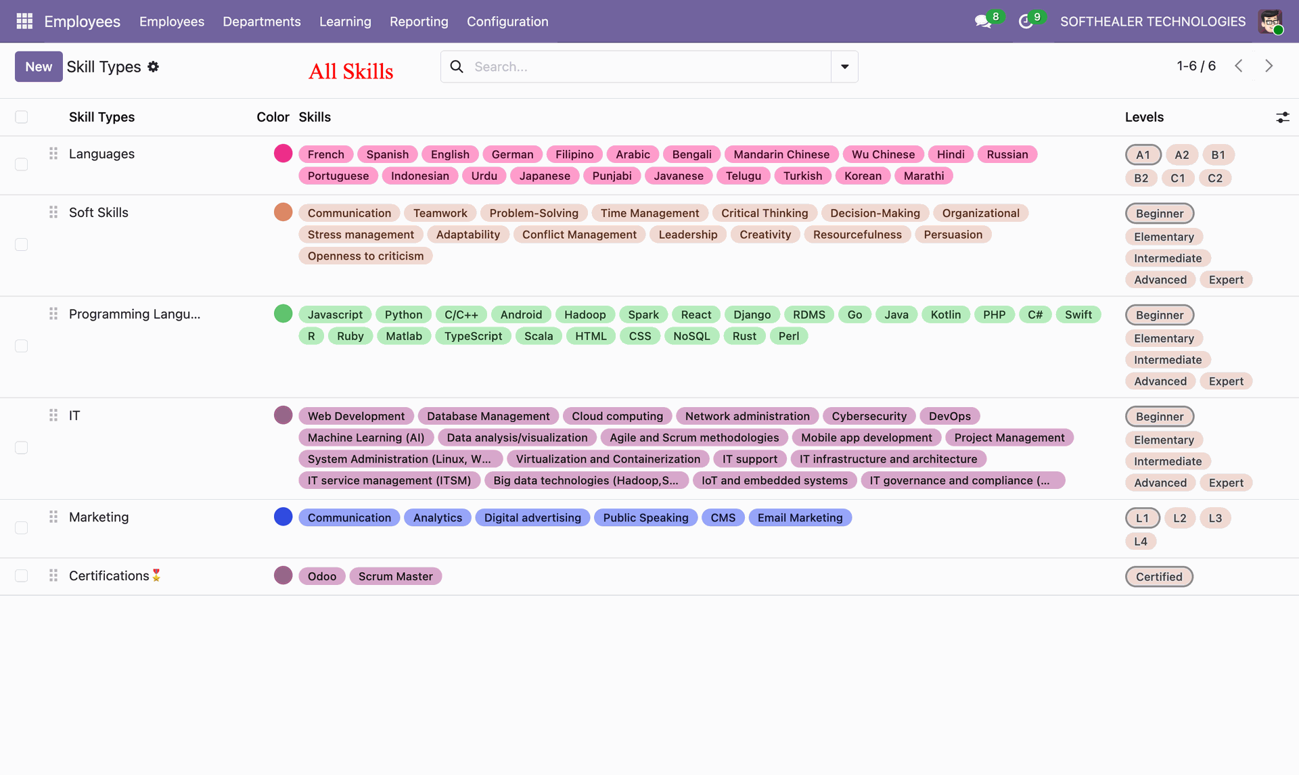Grab drag handle of Languages row
The height and width of the screenshot is (775, 1299).
[x=53, y=154]
